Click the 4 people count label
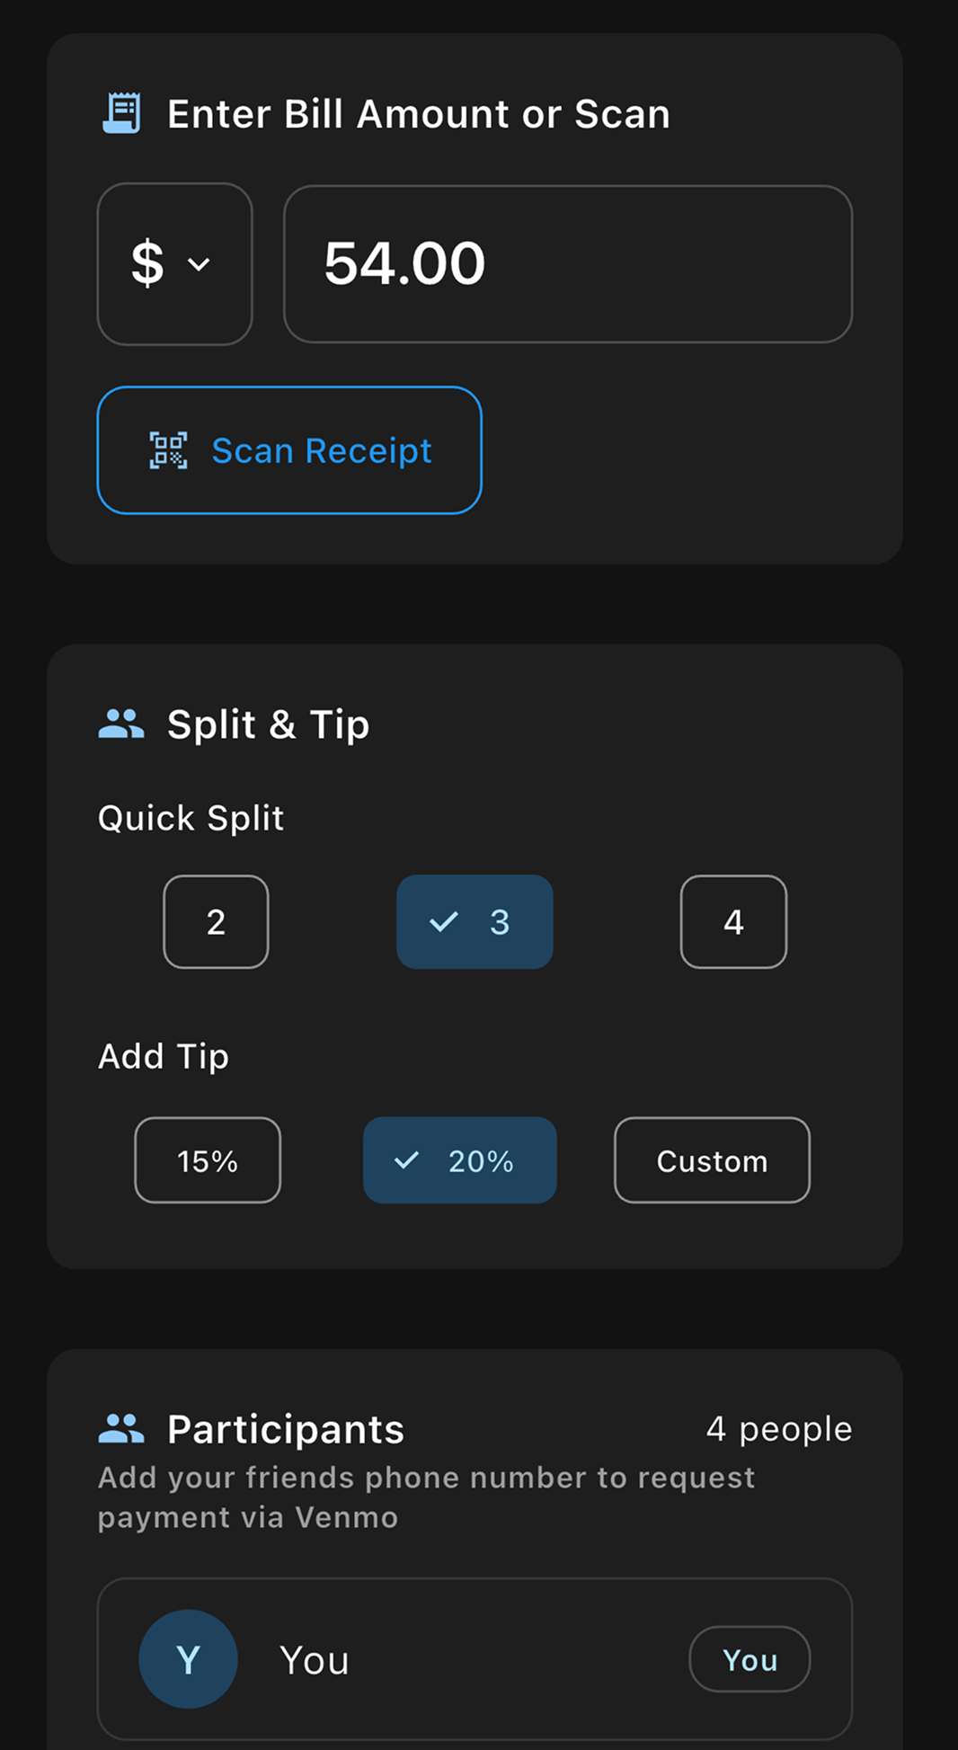This screenshot has width=958, height=1750. point(779,1428)
